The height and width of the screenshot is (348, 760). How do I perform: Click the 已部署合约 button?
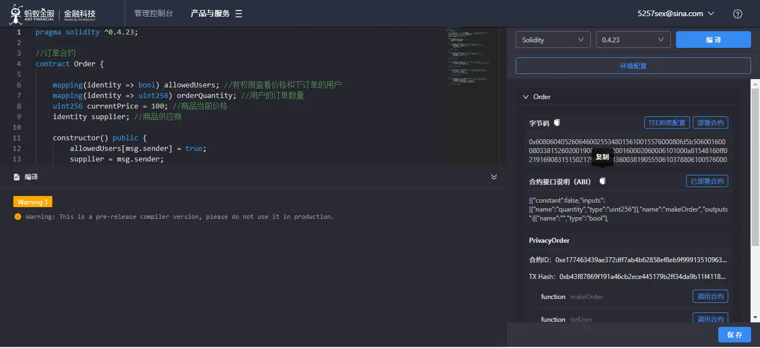[x=707, y=181]
